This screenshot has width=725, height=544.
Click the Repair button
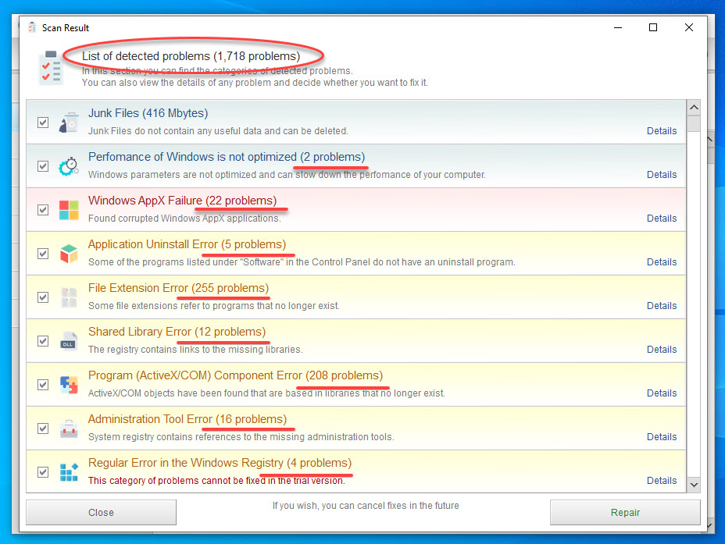pos(625,513)
